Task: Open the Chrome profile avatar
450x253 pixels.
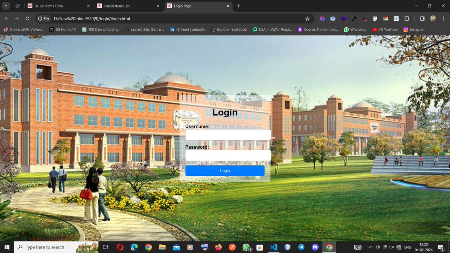Action: click(433, 18)
